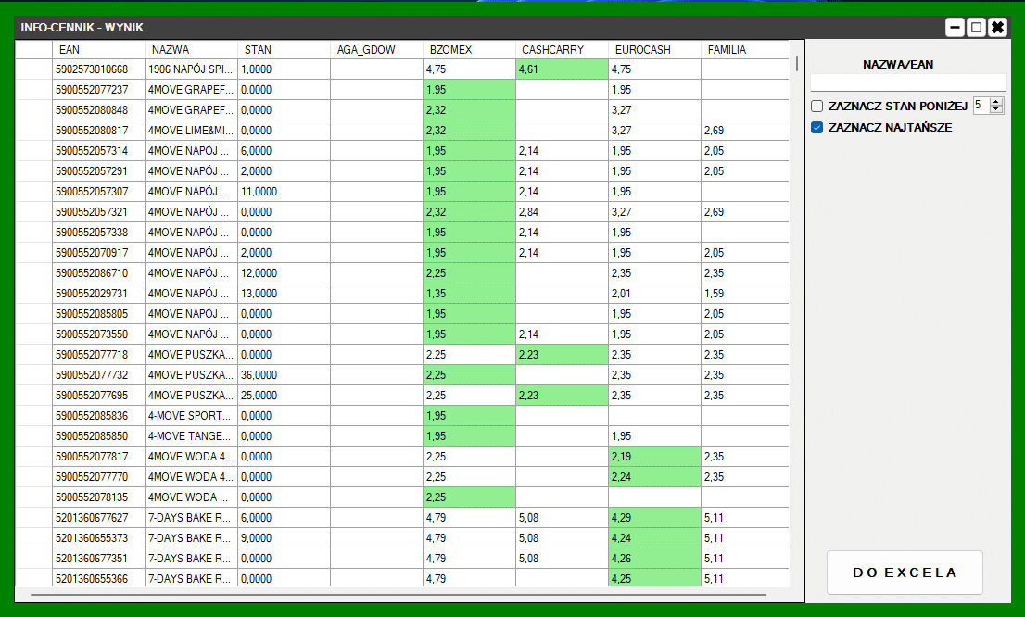Select the highlighted CASHCARRY price 4,61
Image resolution: width=1025 pixels, height=617 pixels.
tap(563, 69)
